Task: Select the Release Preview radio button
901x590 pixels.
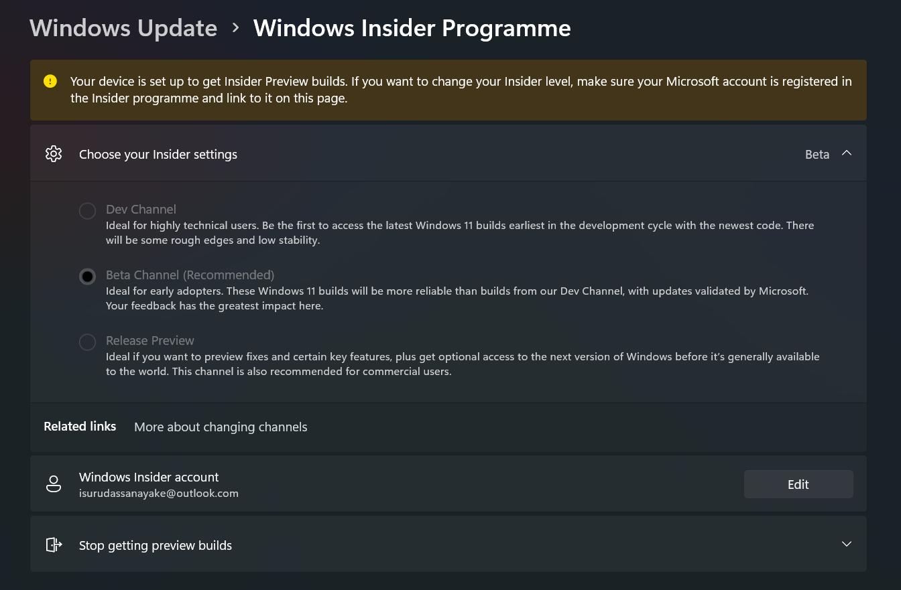Action: point(87,342)
